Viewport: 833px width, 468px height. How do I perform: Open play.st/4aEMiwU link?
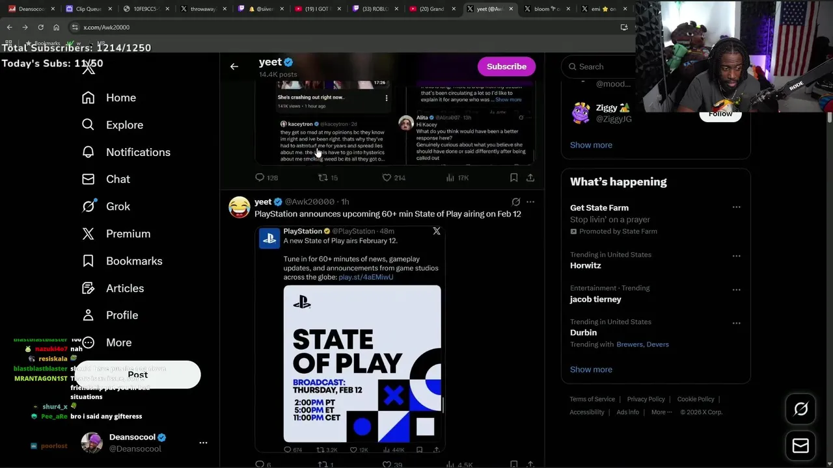point(366,277)
